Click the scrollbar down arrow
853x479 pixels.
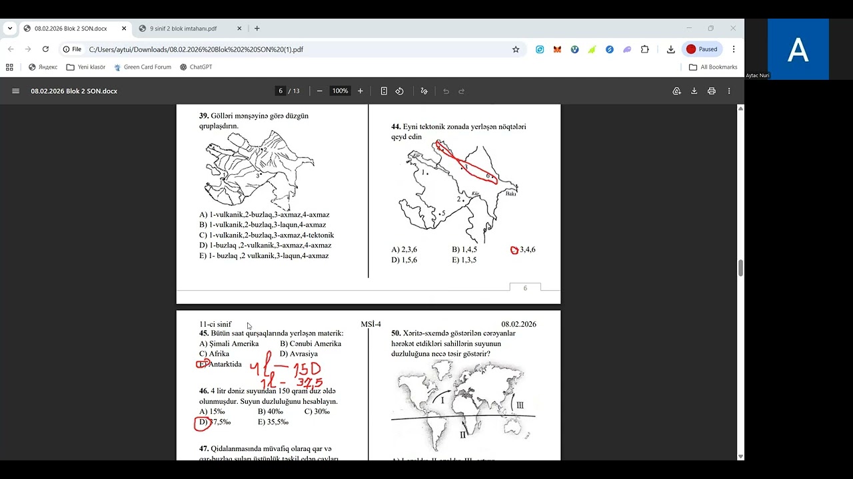(740, 456)
